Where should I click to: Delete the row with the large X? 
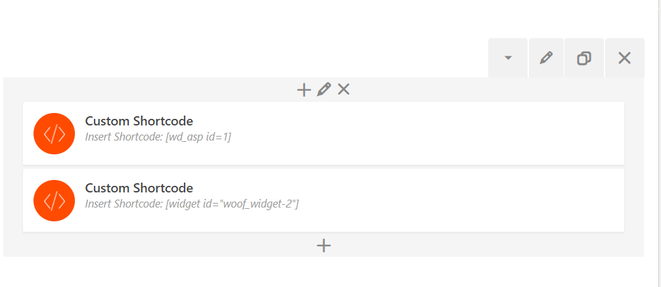pyautogui.click(x=624, y=58)
